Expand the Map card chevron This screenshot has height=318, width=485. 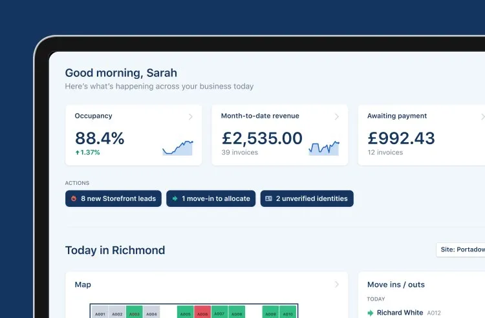[x=337, y=284]
